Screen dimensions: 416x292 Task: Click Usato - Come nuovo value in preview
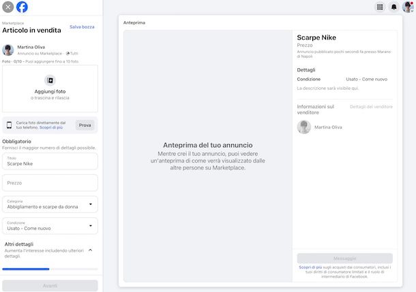(367, 79)
